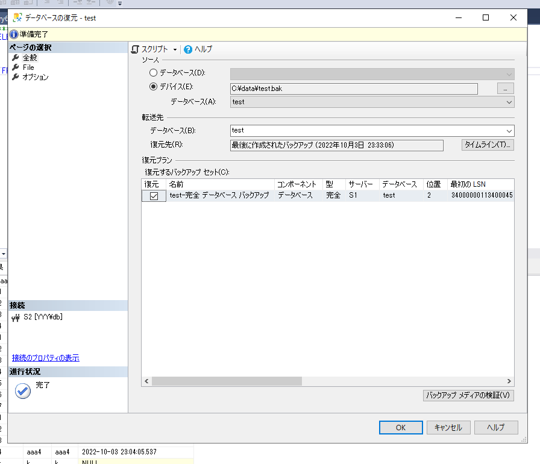Click the horizontal scrollbar left arrow
The height and width of the screenshot is (464, 540).
(x=146, y=381)
